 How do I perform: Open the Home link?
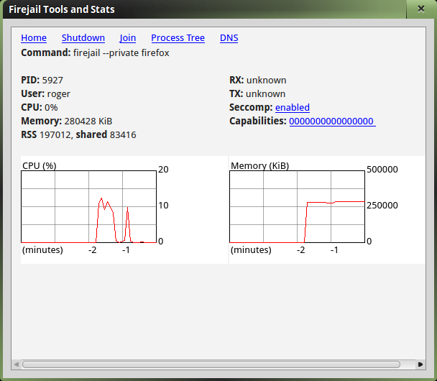[34, 38]
